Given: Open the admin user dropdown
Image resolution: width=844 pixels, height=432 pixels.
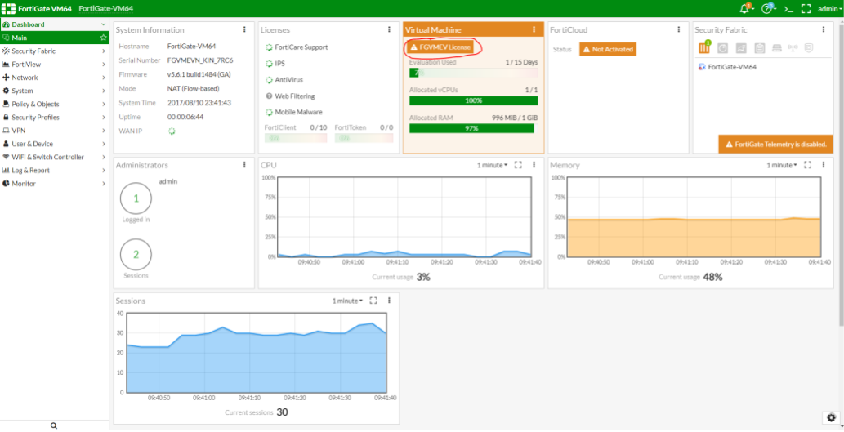Looking at the screenshot, I should tap(829, 9).
